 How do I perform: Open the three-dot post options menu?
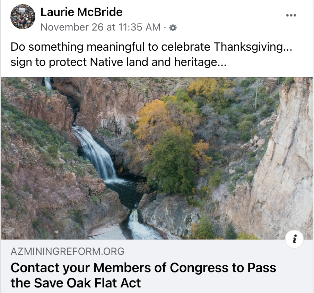pos(291,15)
